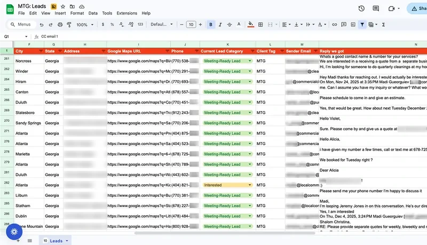This screenshot has width=427, height=245.
Task: Open the fill color picker
Action: pos(251,25)
